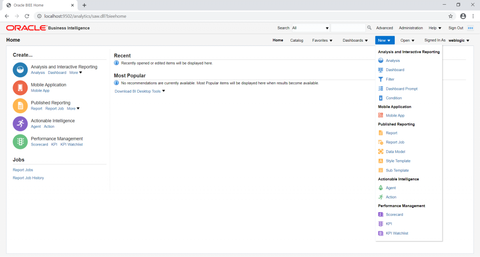This screenshot has height=257, width=480.
Task: Click the Mobile App icon in New menu
Action: [381, 115]
